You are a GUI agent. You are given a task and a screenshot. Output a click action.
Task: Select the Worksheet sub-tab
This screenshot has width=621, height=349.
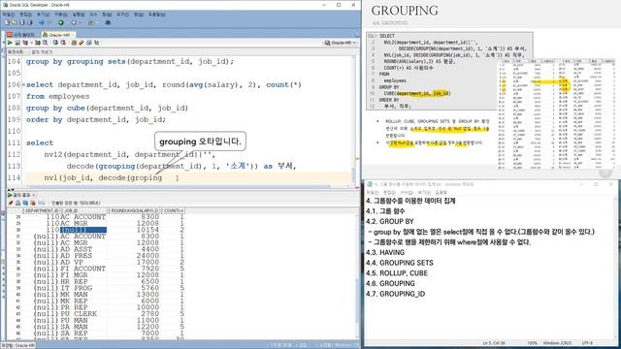click(16, 51)
